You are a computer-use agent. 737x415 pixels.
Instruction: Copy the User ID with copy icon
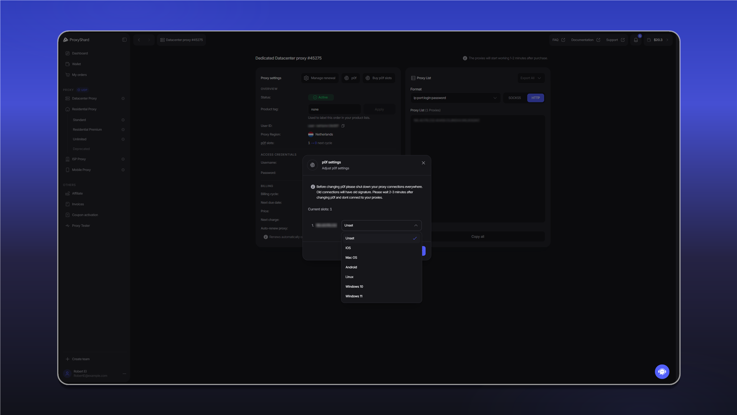343,126
